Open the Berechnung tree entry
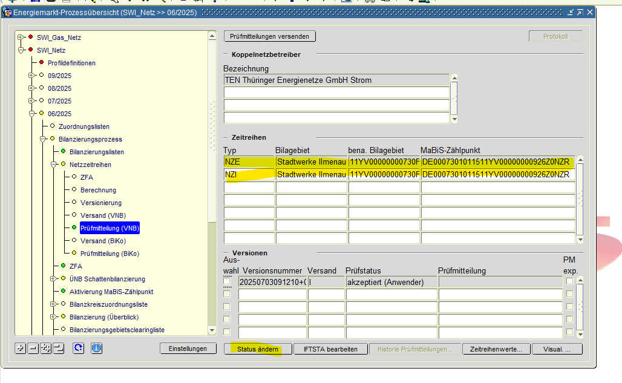Image resolution: width=622 pixels, height=383 pixels. point(98,190)
